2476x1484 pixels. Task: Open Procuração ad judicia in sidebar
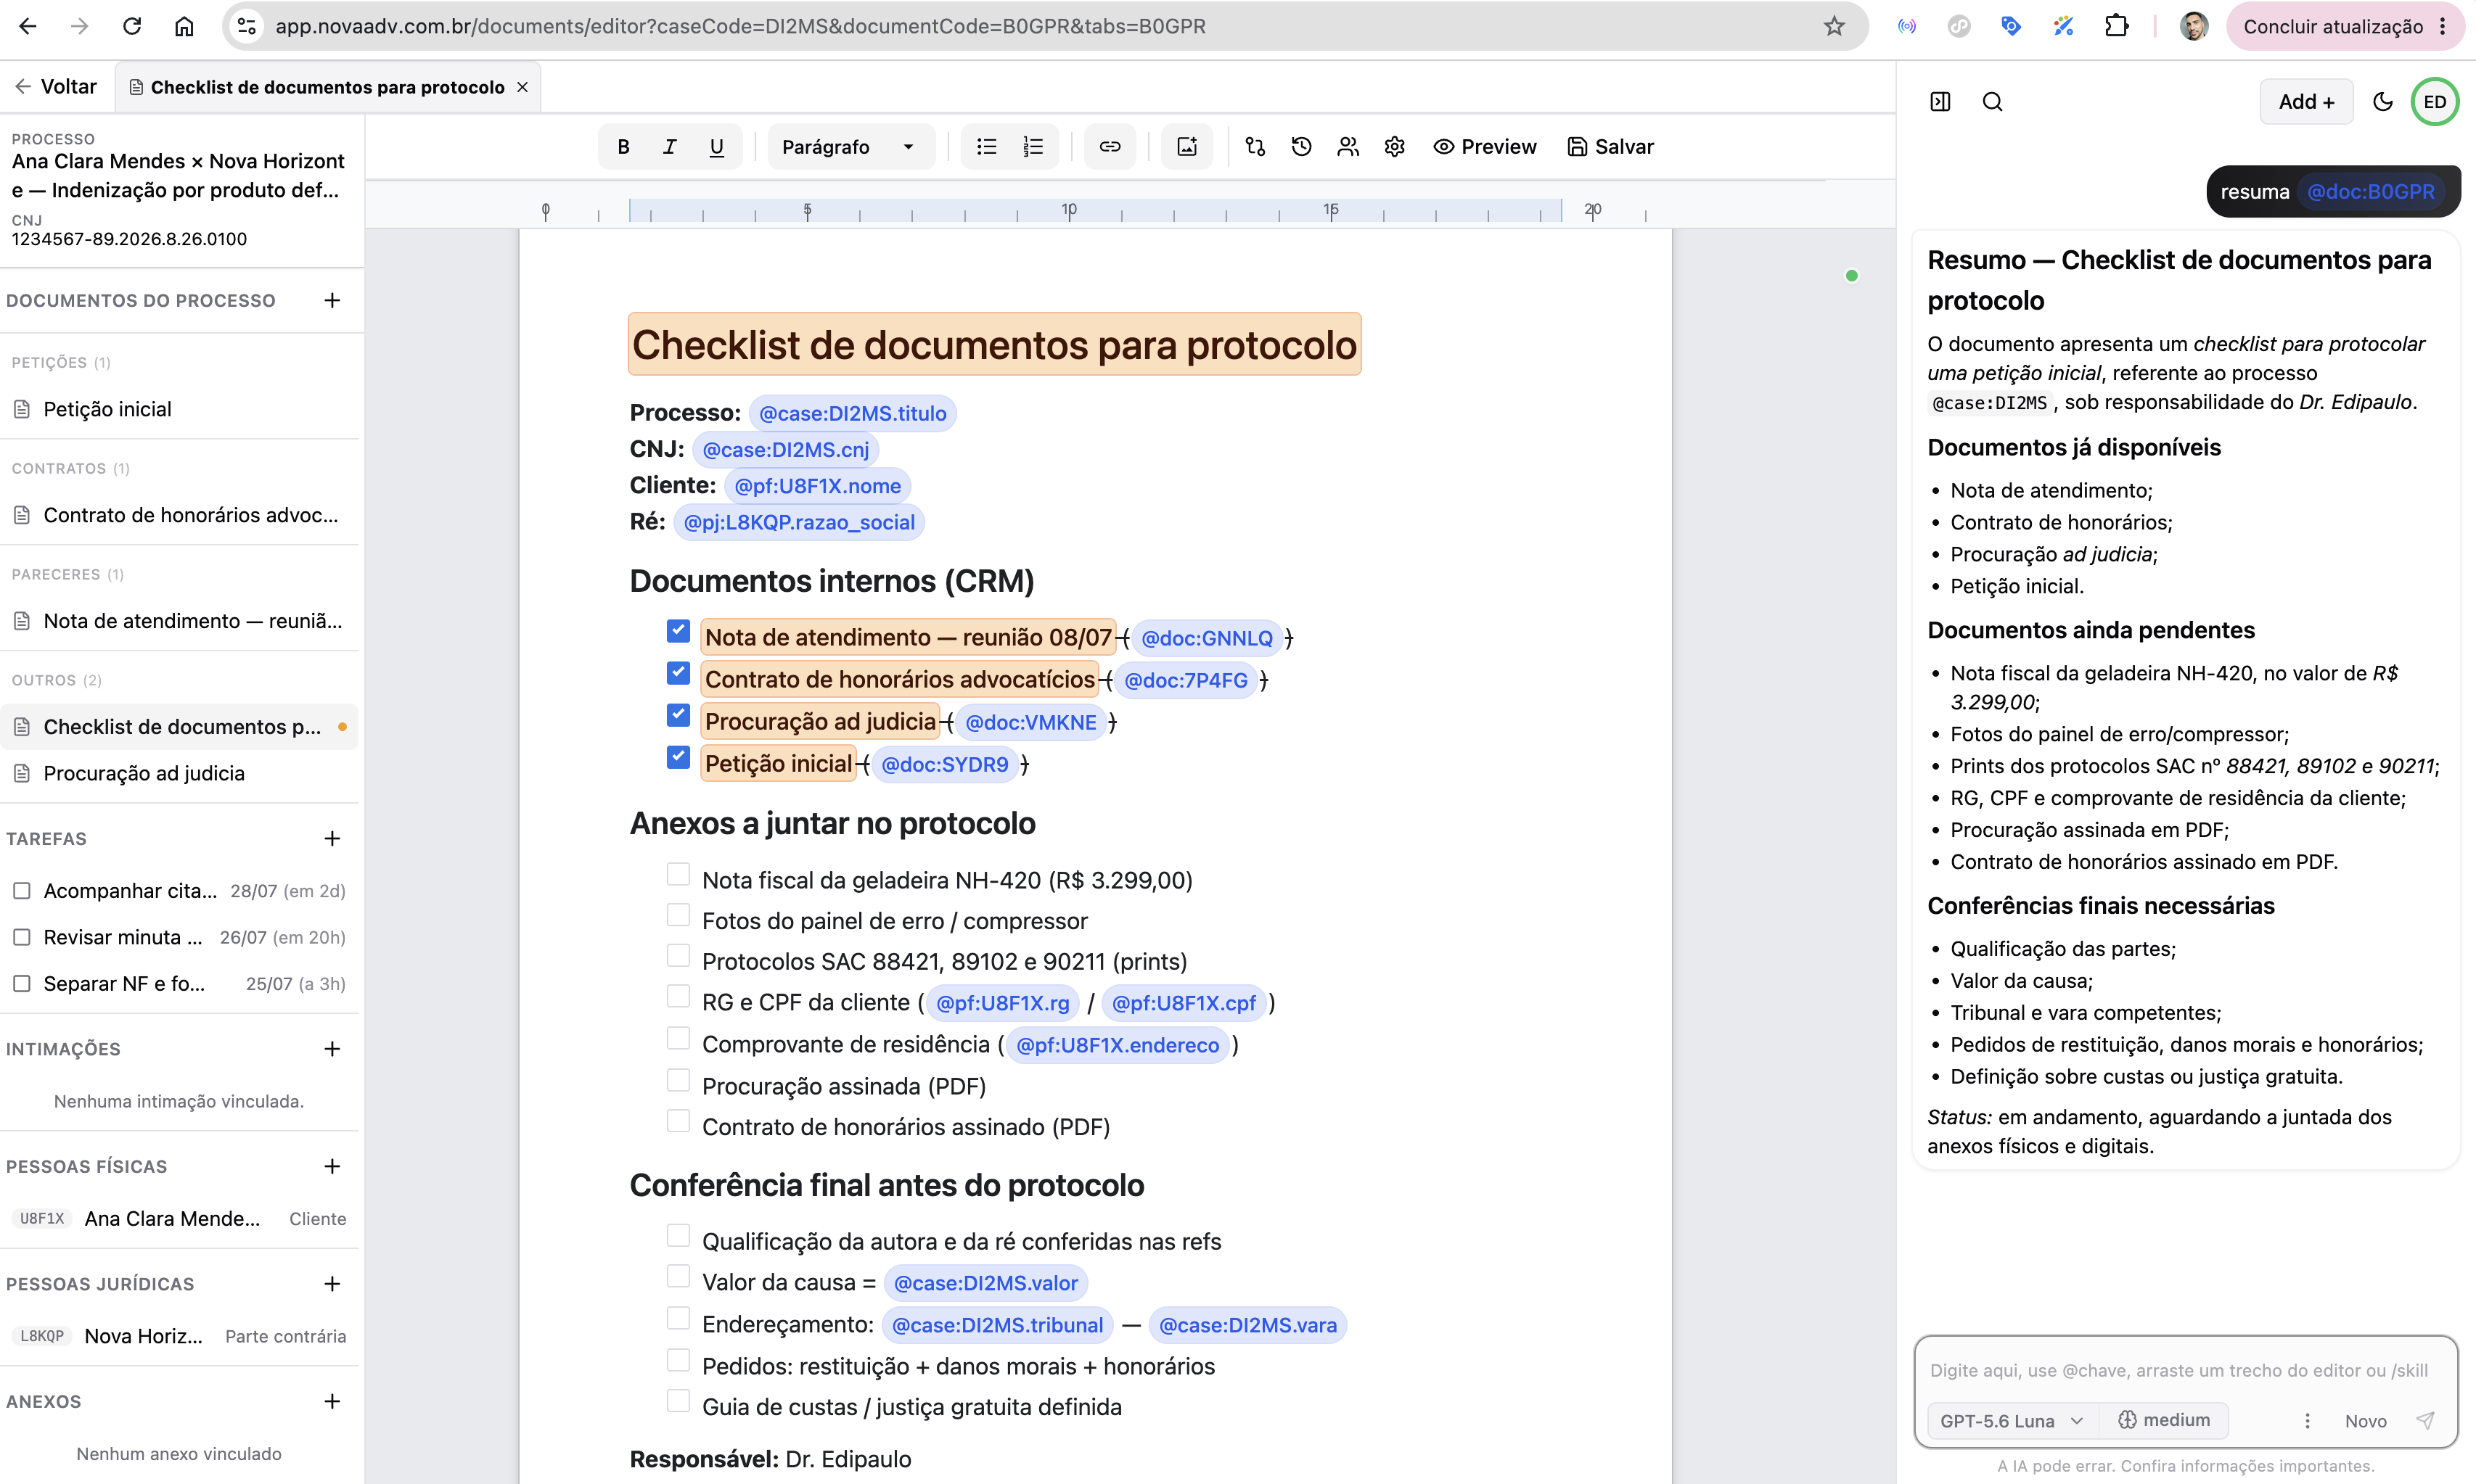180,773
